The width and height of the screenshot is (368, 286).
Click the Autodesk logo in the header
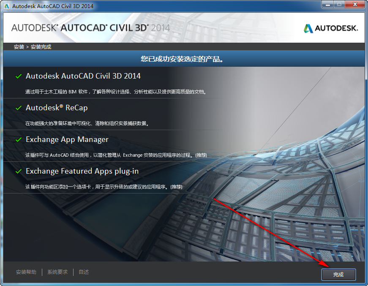pyautogui.click(x=331, y=28)
